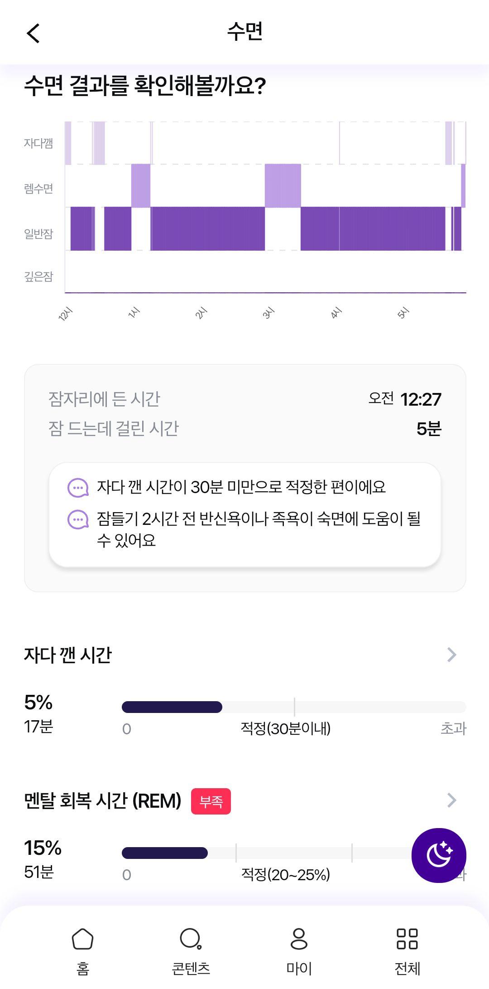489x989 pixels.
Task: Tap the speech bubble icon beside 반신욕 tip
Action: point(78,519)
